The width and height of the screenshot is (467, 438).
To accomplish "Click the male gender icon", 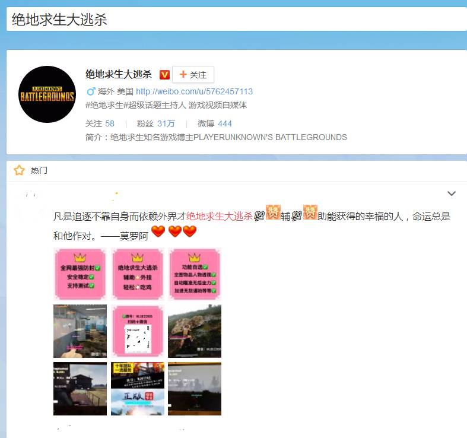I will [x=91, y=91].
